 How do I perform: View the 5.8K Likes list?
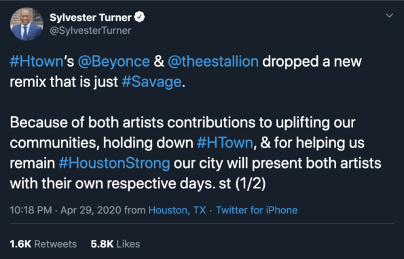(115, 244)
